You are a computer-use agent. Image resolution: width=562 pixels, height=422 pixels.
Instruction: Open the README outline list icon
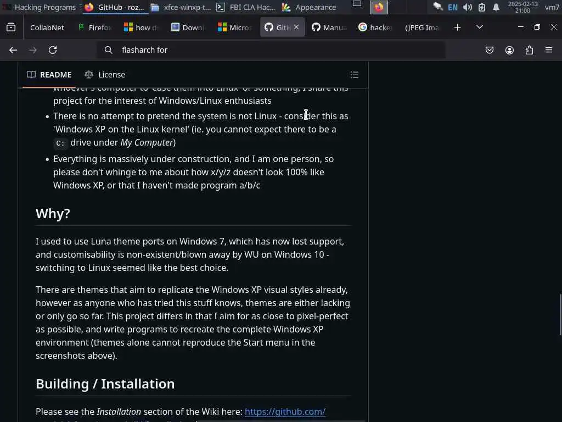pyautogui.click(x=355, y=75)
